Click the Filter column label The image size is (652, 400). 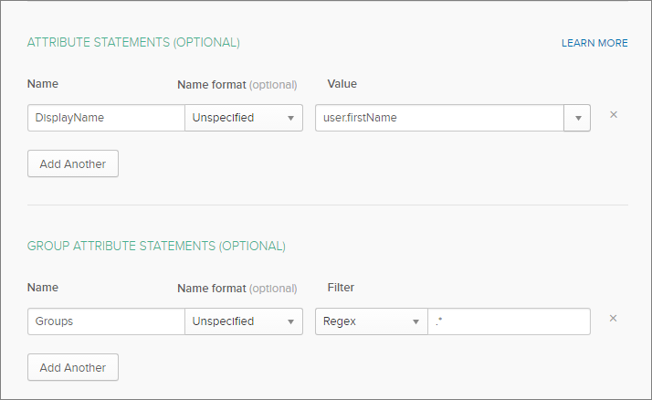pos(341,288)
